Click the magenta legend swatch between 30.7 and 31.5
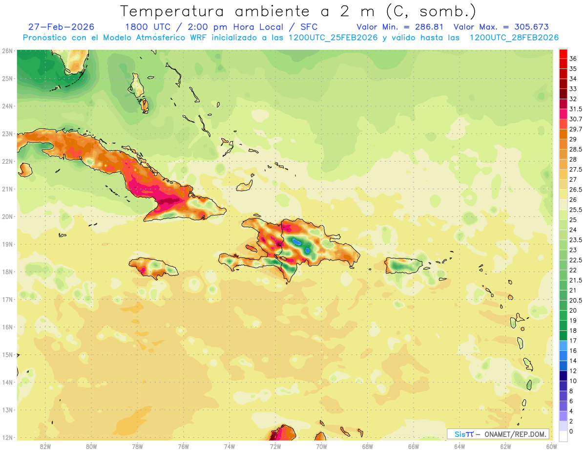Viewport: 586px width, 453px height. pyautogui.click(x=563, y=114)
